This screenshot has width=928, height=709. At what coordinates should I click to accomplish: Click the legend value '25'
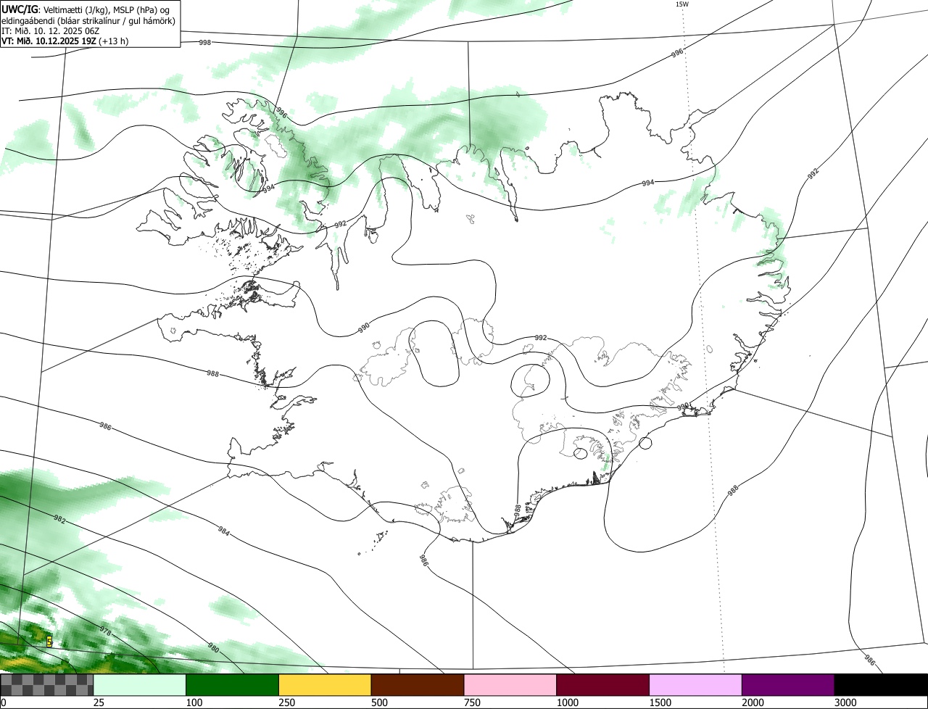coord(99,702)
